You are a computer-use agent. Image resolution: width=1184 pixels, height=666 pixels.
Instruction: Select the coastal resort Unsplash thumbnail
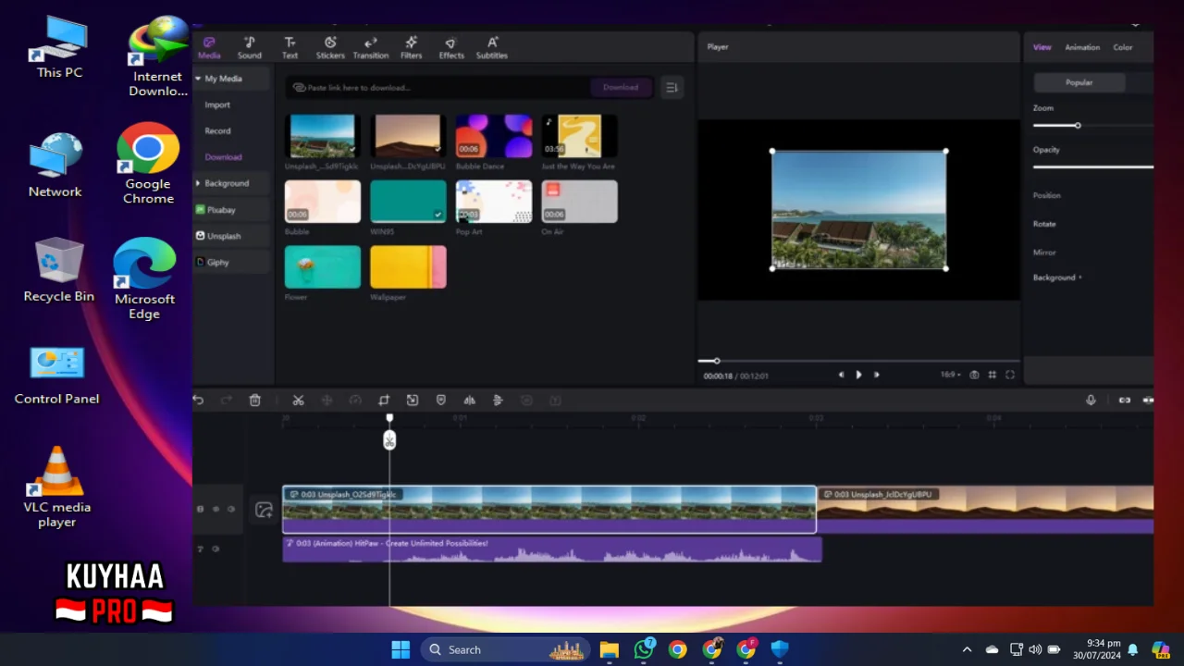click(x=322, y=136)
